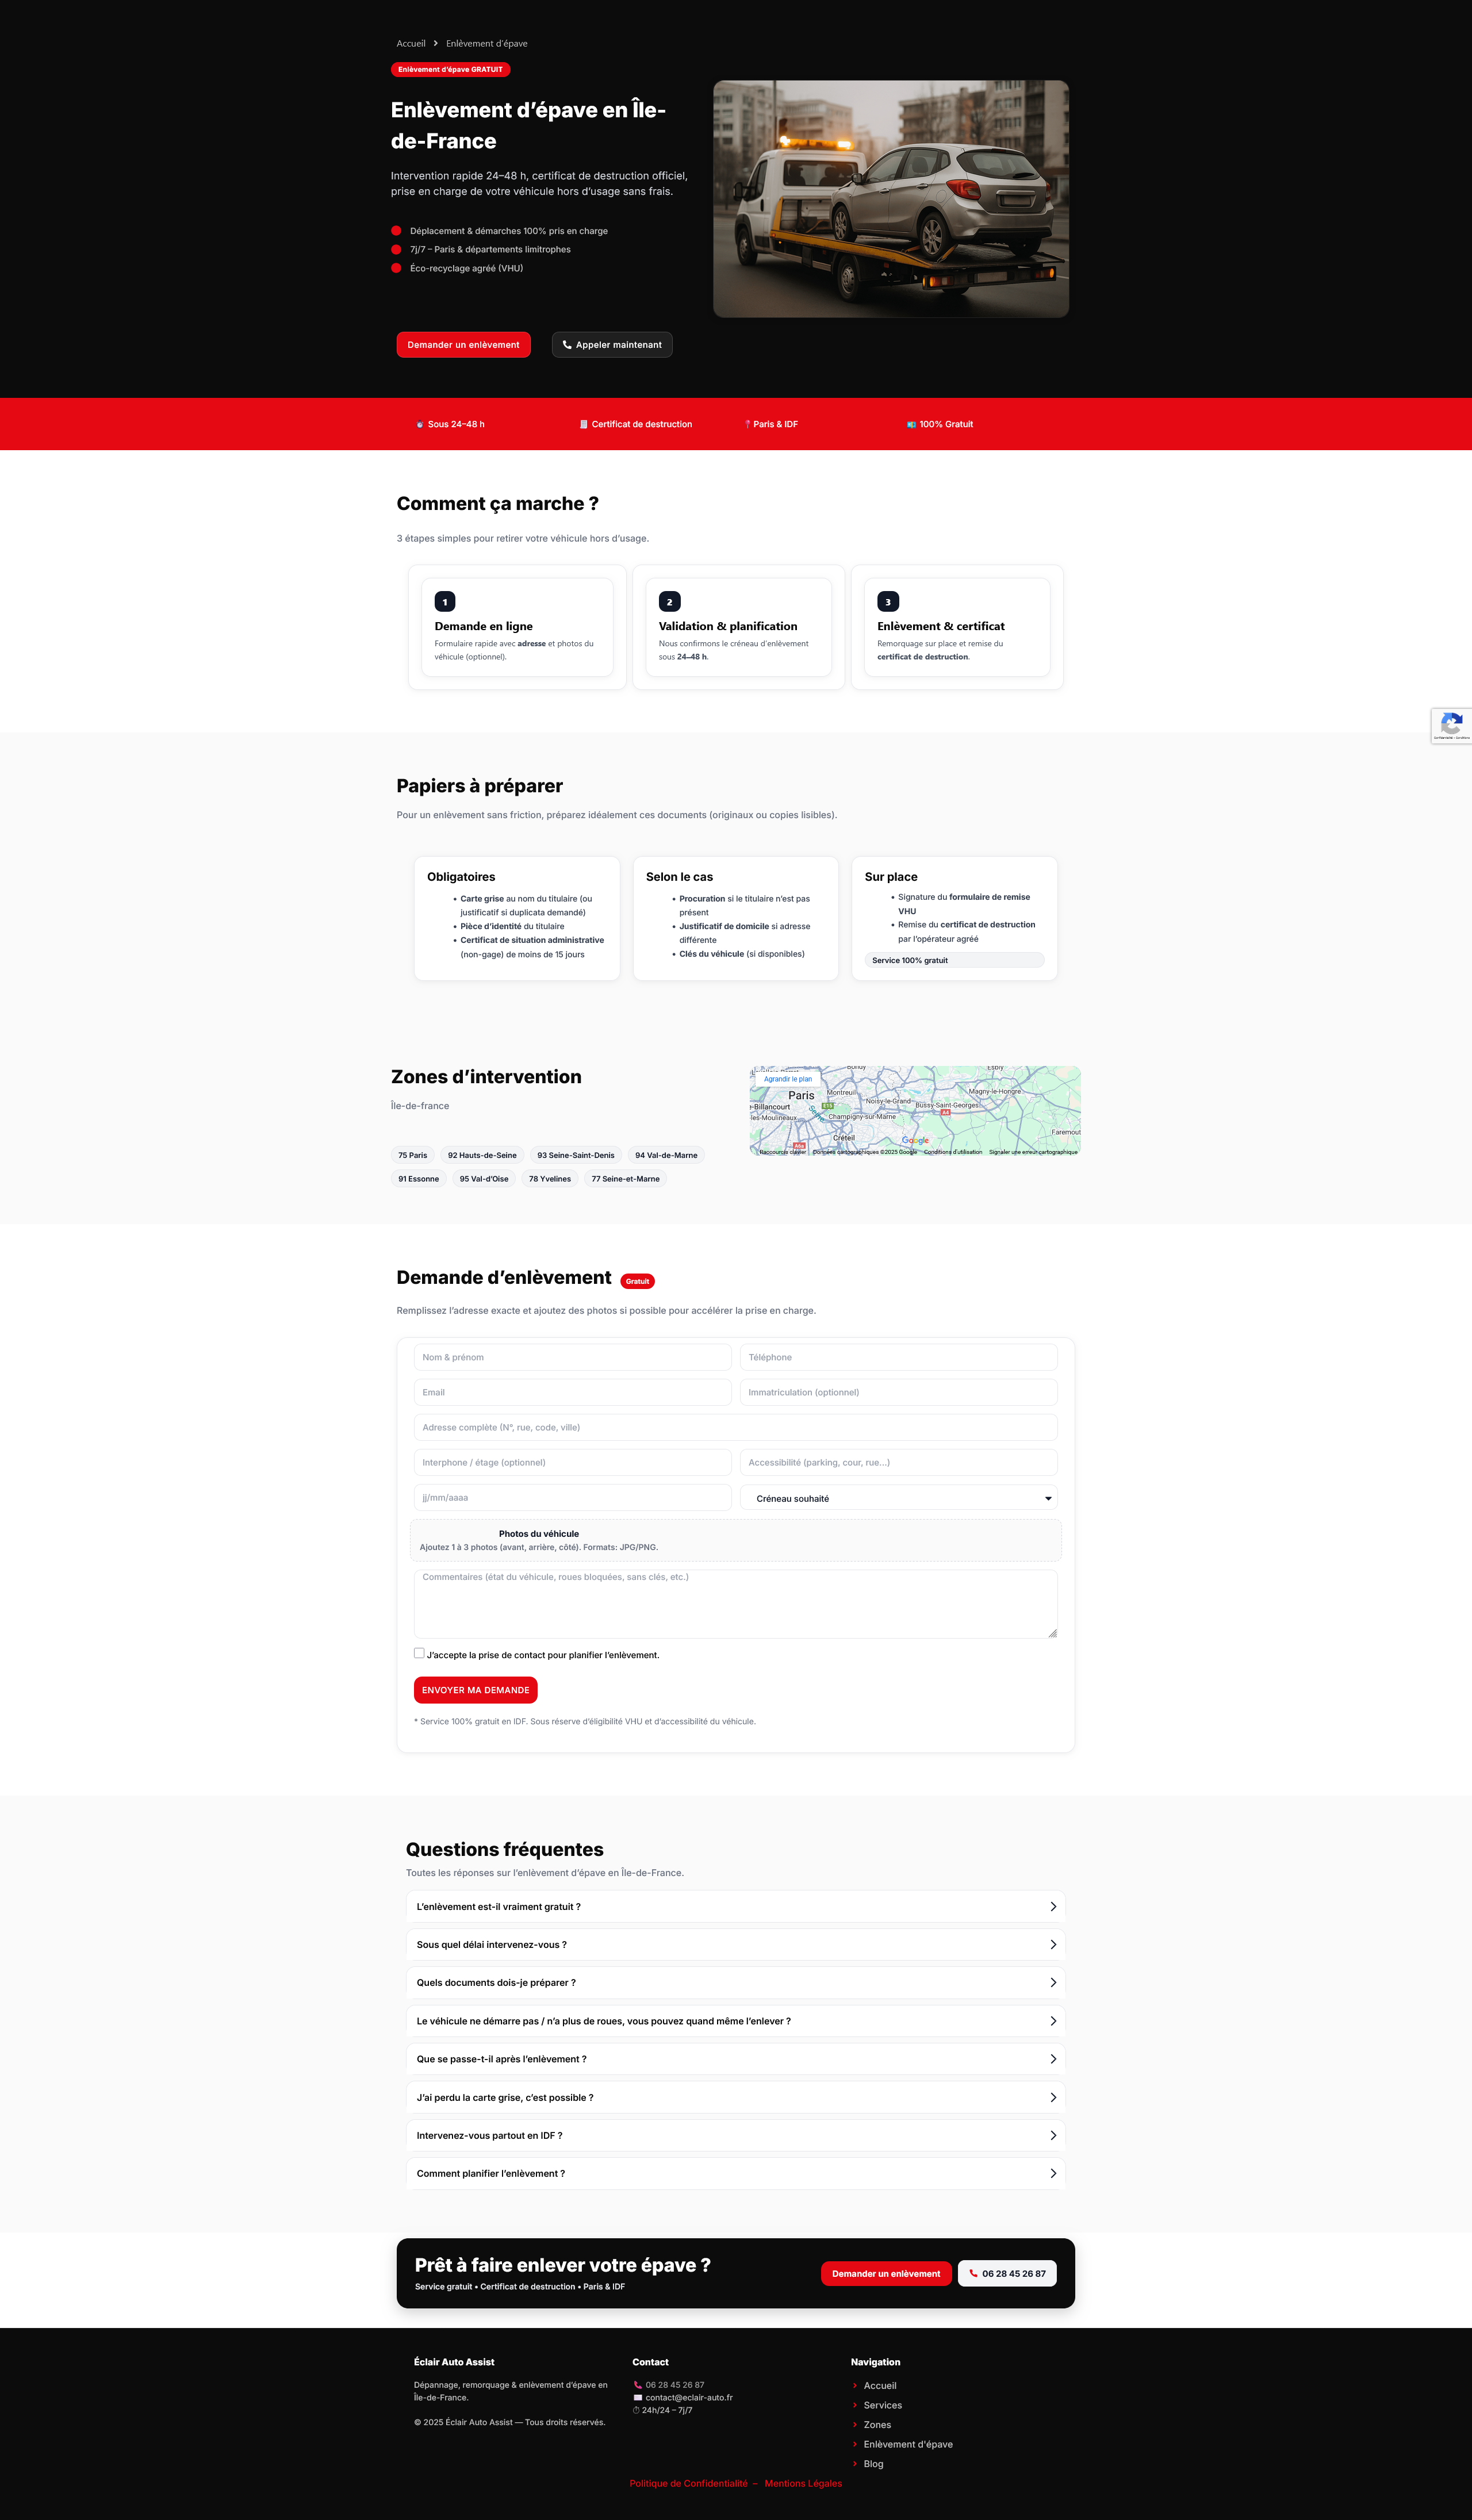Tick the contact consent checkbox
Viewport: 1472px width, 2520px height.
click(x=419, y=1653)
